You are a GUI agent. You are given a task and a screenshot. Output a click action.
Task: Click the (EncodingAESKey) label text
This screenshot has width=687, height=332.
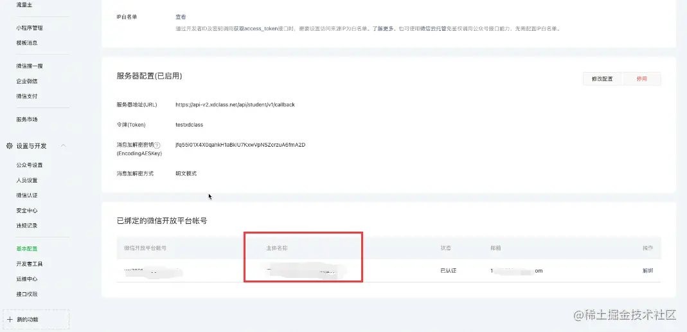click(x=139, y=154)
